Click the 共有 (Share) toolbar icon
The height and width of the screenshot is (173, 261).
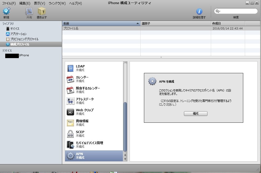(29, 11)
